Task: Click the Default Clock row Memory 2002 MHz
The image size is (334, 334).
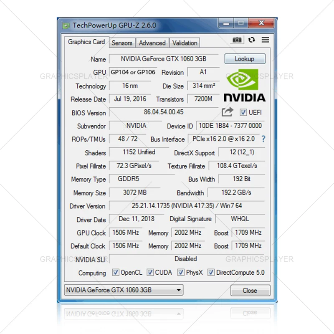Action: point(188,245)
